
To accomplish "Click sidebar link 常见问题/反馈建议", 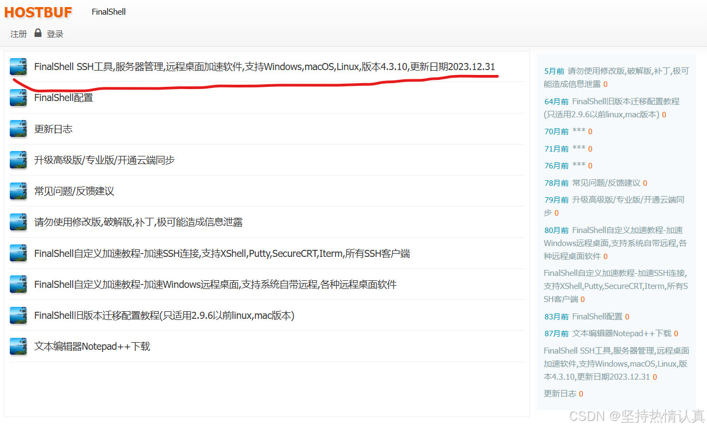I will (x=606, y=182).
